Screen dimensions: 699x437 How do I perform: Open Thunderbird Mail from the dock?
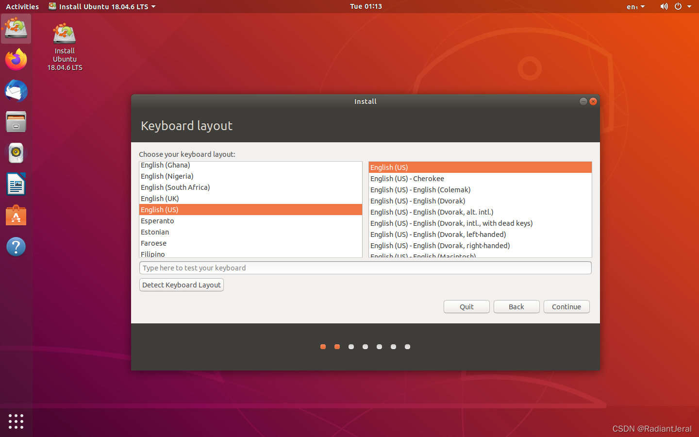tap(16, 91)
